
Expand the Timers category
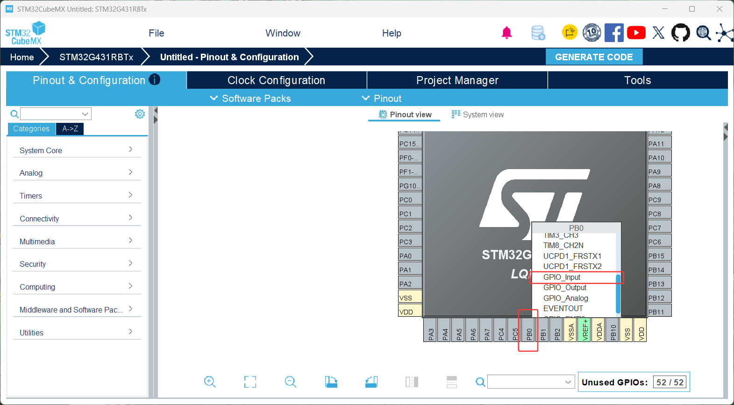tap(77, 196)
